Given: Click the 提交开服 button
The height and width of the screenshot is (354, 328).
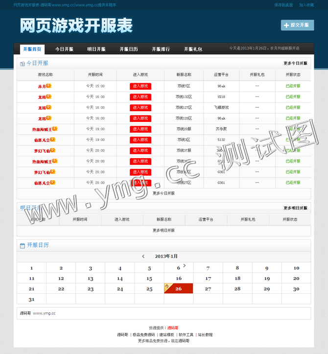Looking at the screenshot, I should point(297,25).
